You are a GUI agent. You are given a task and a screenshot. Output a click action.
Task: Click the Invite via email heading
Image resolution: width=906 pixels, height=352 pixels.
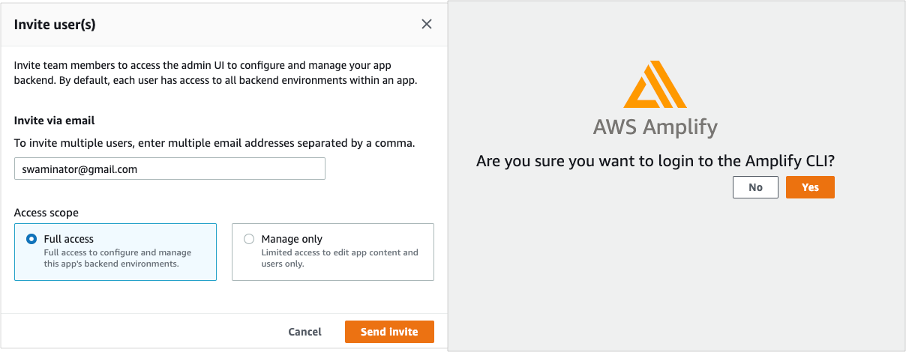[55, 121]
